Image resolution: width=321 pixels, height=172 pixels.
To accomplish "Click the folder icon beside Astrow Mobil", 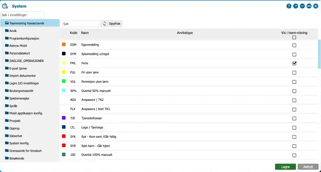I will coord(7,45).
